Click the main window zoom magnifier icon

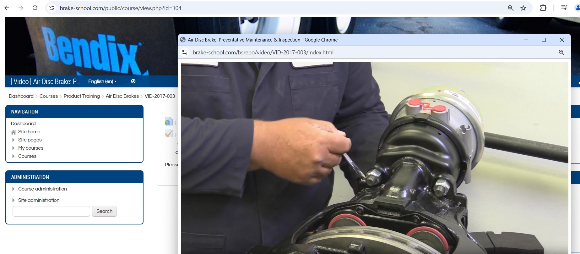click(x=511, y=8)
